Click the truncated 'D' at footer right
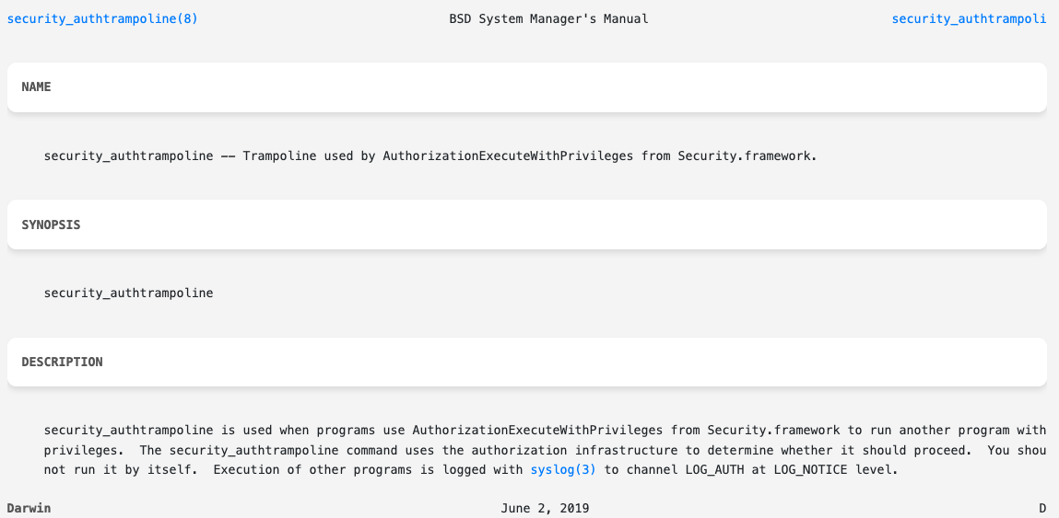The image size is (1059, 518). click(x=1042, y=508)
